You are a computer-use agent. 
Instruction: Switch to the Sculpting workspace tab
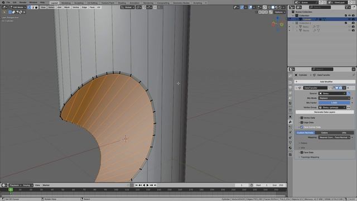point(79,3)
